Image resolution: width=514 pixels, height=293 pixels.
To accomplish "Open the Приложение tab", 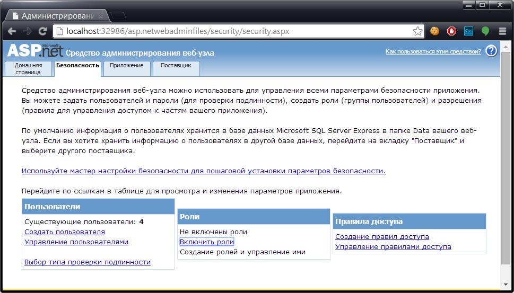I will point(127,68).
